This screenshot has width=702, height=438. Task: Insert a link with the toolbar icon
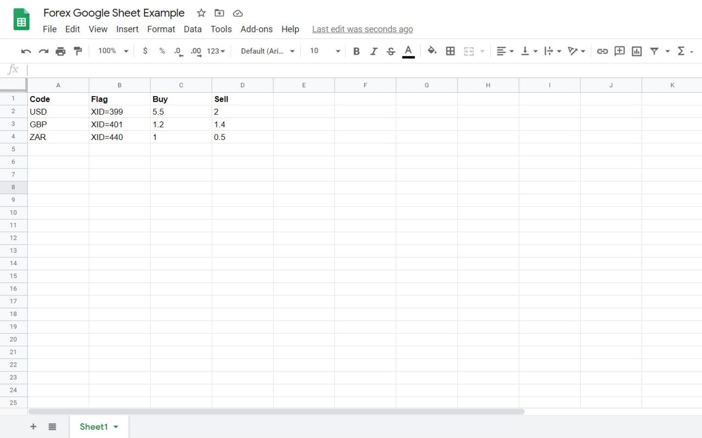[x=602, y=50]
